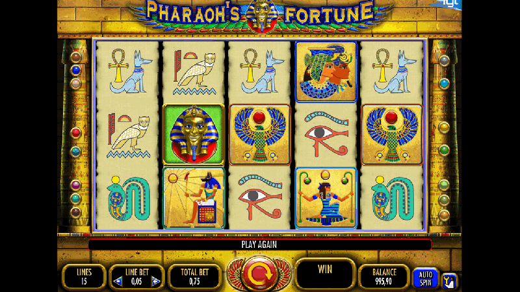520x292 pixels.
Task: Decrease line bet with left arrow
Action: (x=118, y=282)
